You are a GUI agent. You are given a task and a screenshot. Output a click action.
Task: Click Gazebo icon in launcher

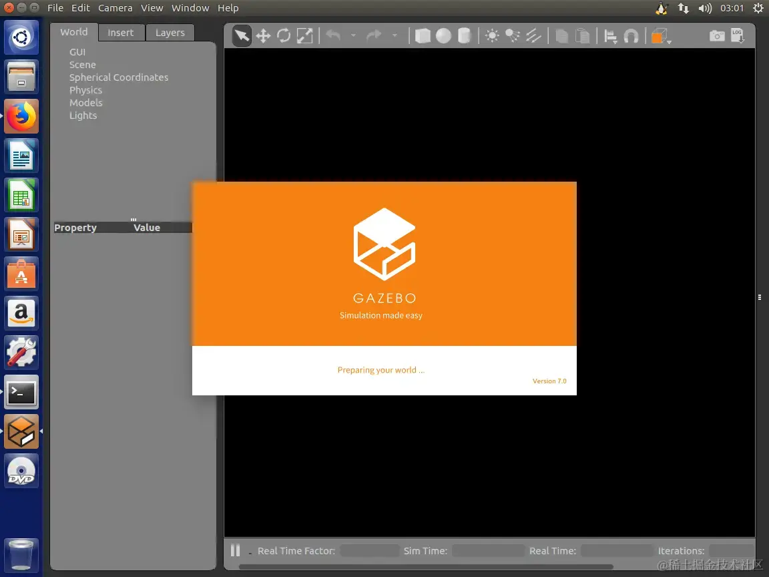(21, 431)
